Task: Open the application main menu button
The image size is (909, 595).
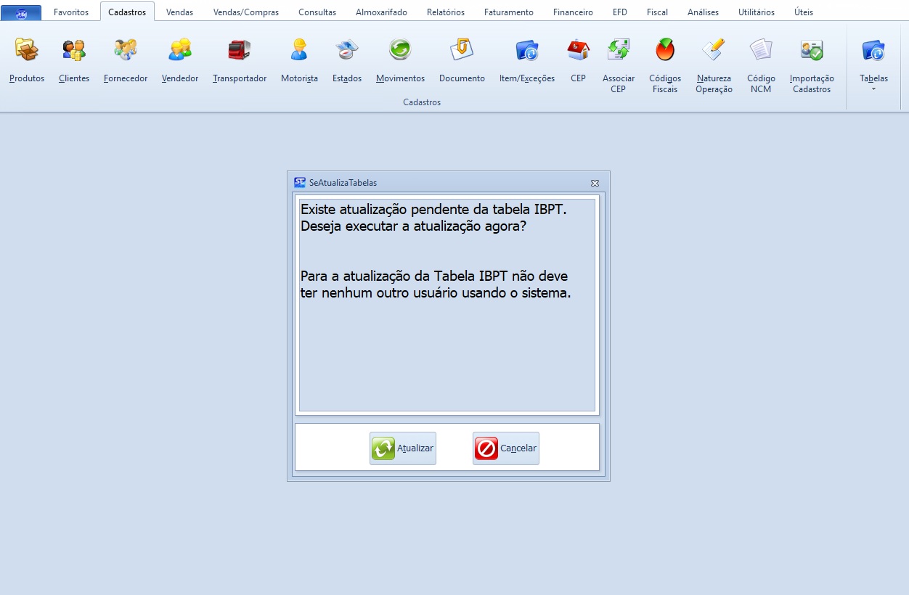Action: coord(21,12)
